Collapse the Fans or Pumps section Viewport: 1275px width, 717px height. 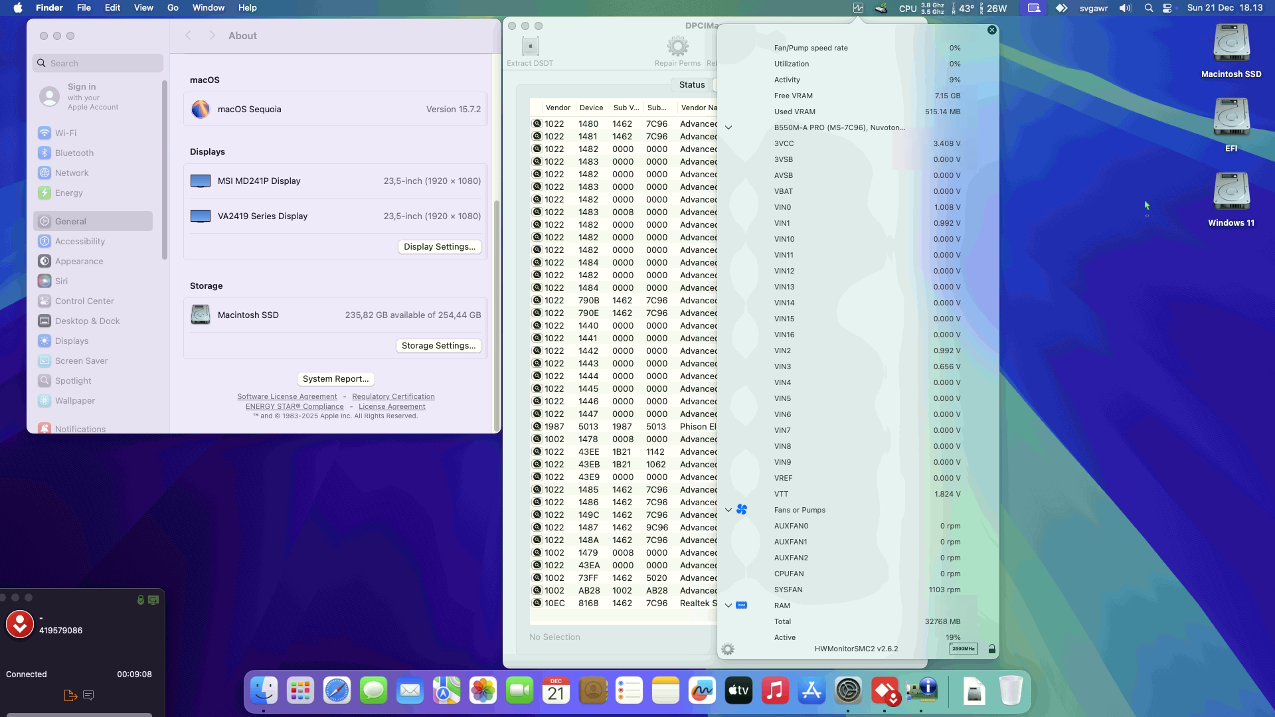click(x=728, y=510)
